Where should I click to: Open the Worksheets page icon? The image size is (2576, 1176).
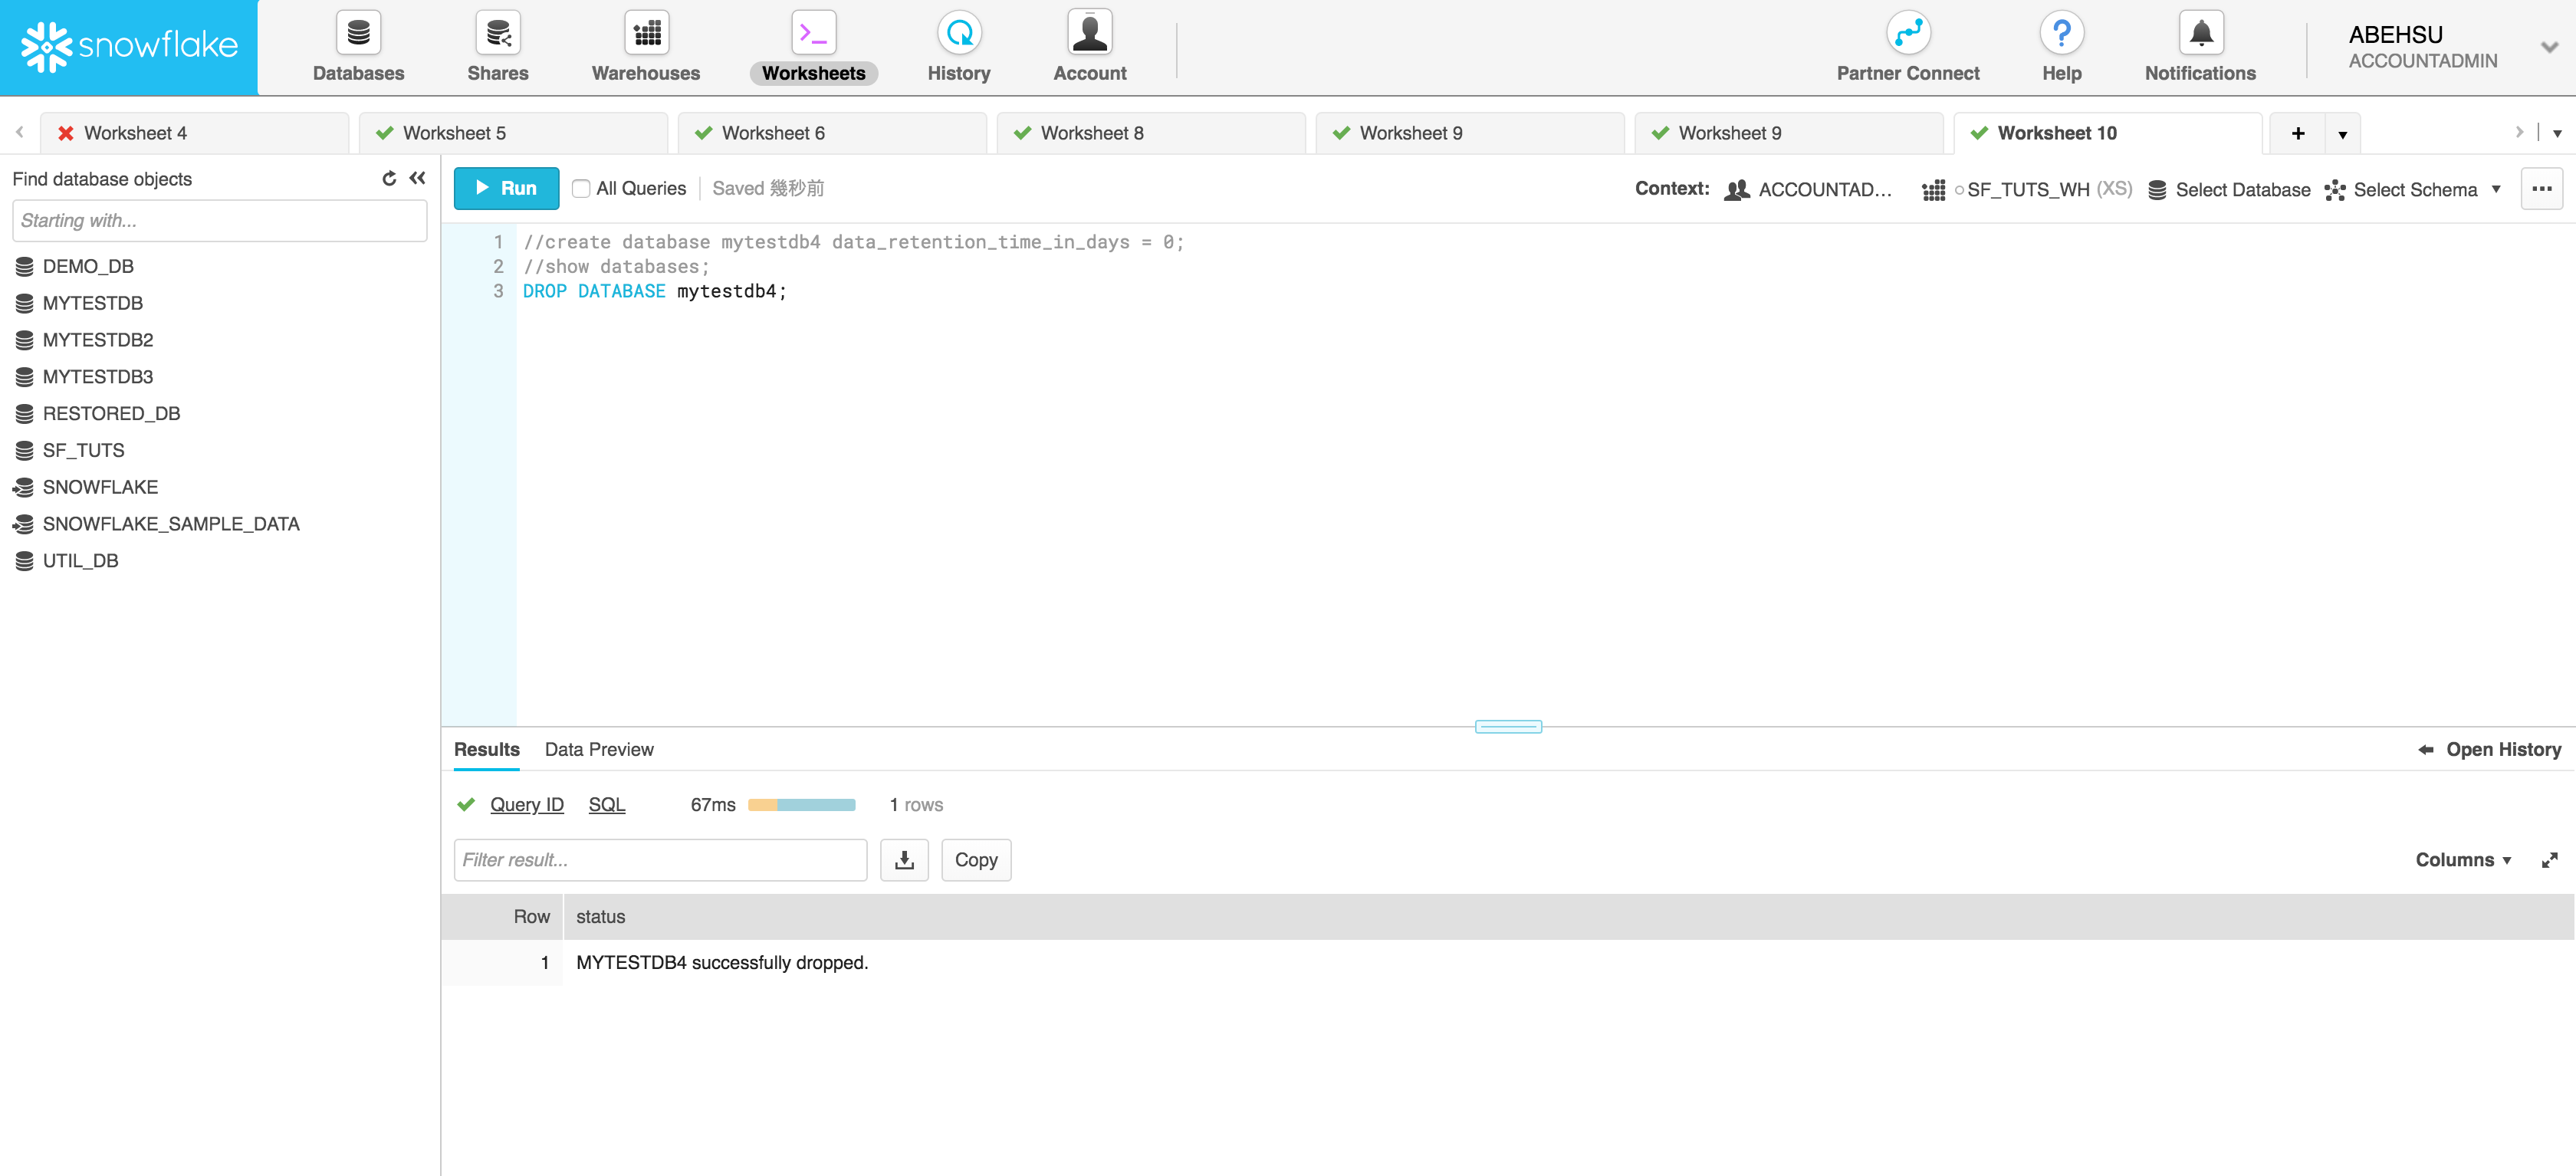813,33
